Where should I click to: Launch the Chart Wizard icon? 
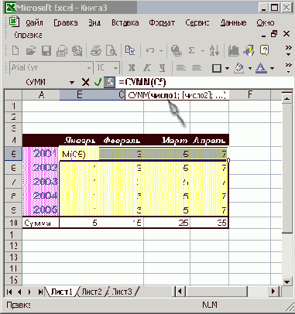click(x=233, y=50)
